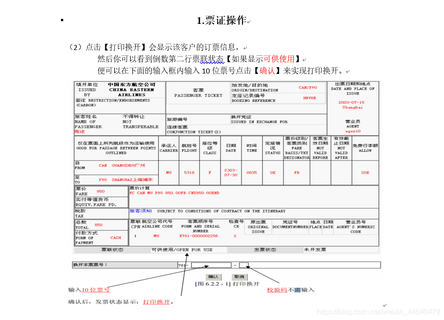Click the 781- prefix before the ticket input
This screenshot has width=444, height=320.
tap(183, 265)
